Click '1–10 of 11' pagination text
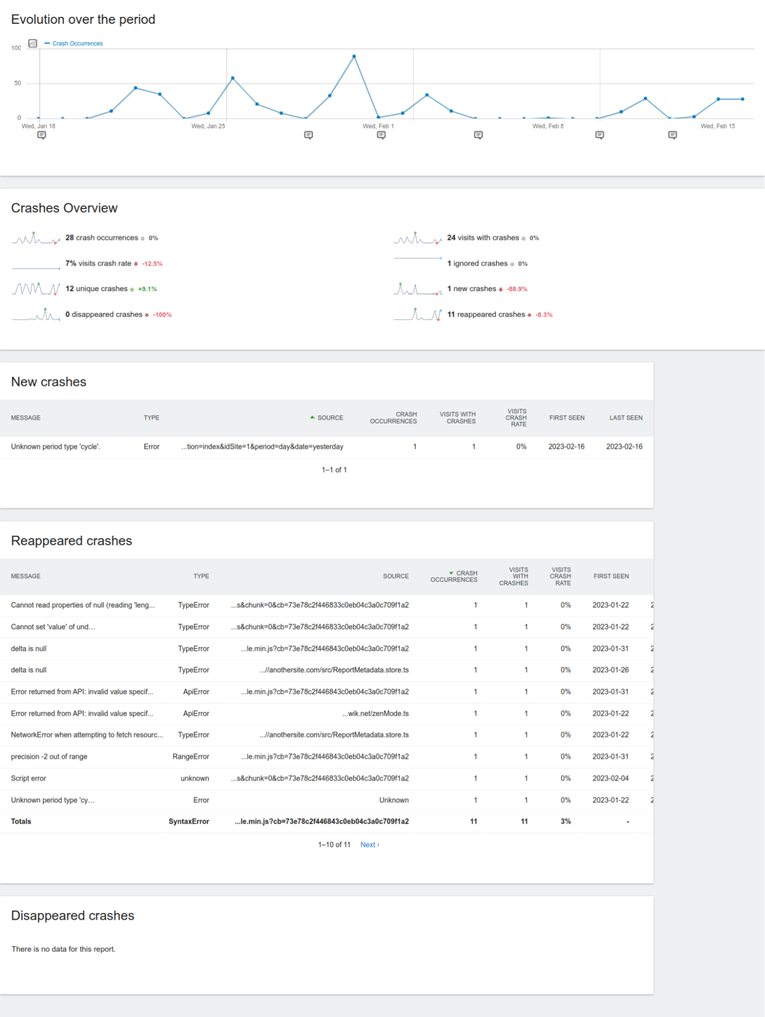This screenshot has height=1017, width=765. pos(334,845)
